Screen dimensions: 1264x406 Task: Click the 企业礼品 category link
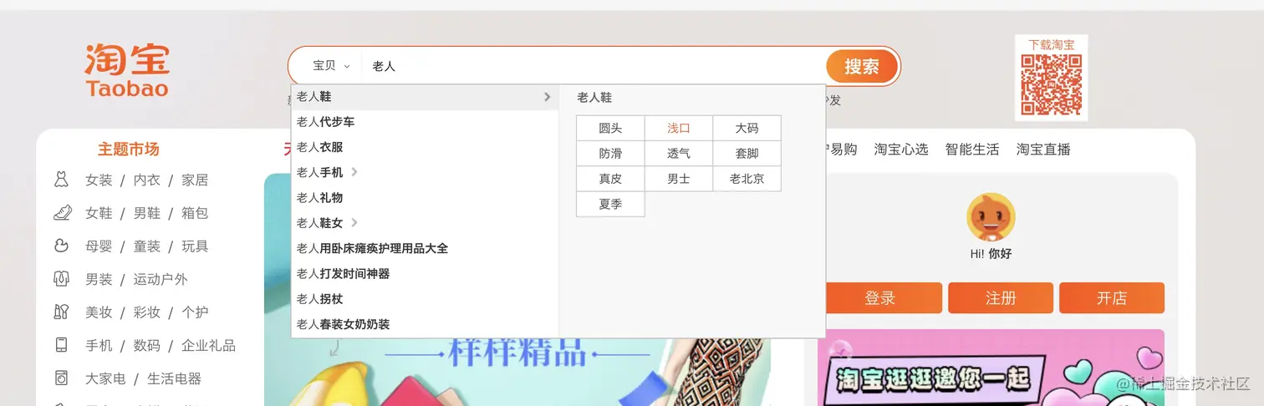208,345
